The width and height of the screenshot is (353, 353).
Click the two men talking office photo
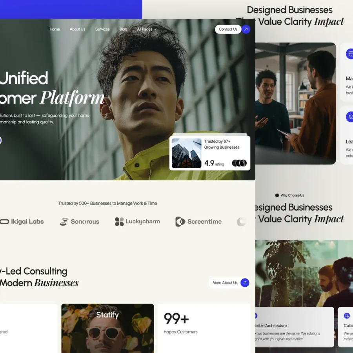[296, 103]
